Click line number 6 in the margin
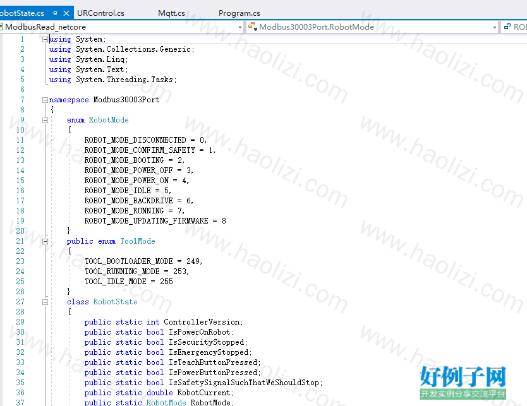527x406 pixels. (x=22, y=90)
